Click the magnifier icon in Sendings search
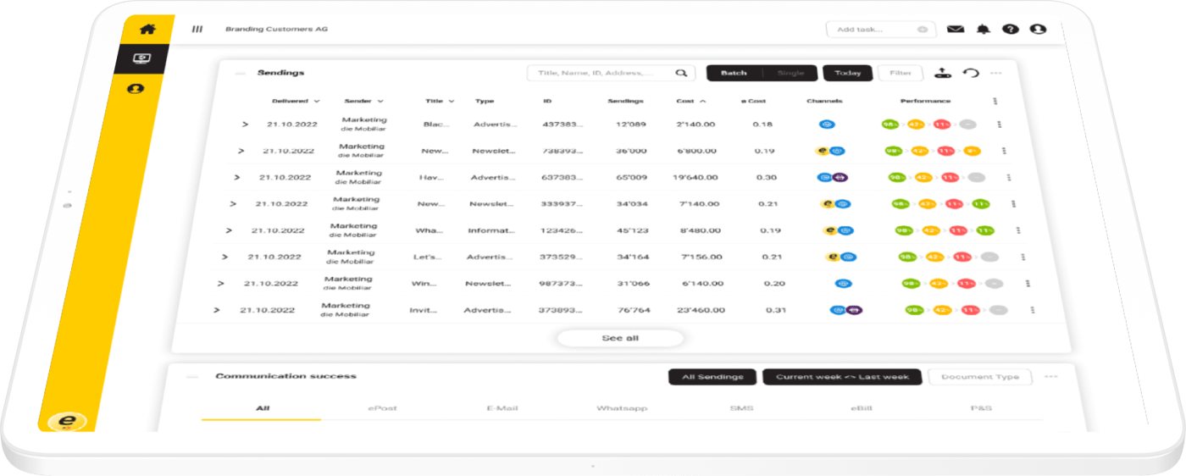This screenshot has height=476, width=1186. point(681,73)
